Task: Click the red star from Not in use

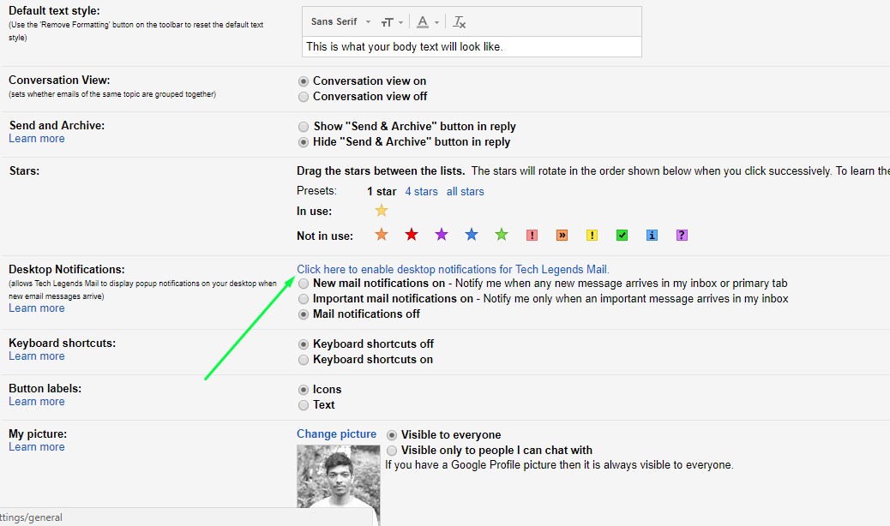Action: coord(412,234)
